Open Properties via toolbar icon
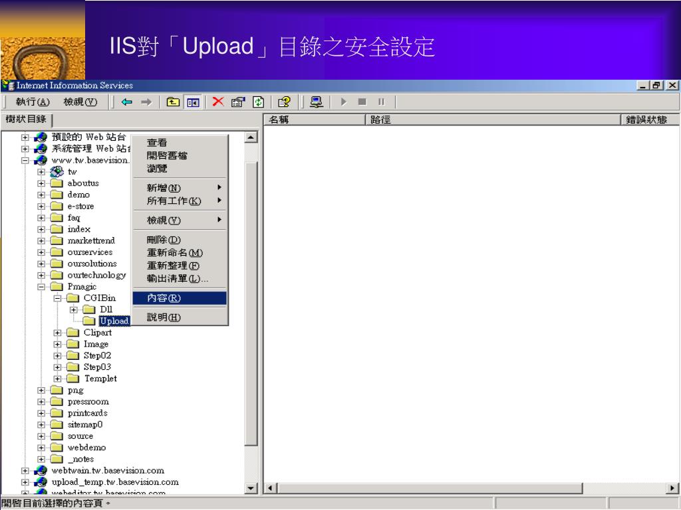The height and width of the screenshot is (510, 681). (x=238, y=102)
